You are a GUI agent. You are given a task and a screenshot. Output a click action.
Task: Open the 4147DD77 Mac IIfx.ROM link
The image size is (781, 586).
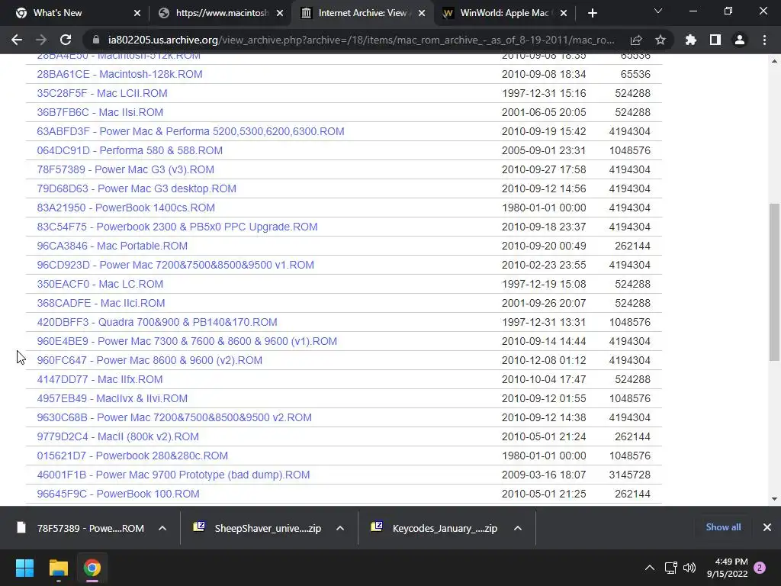(x=100, y=379)
